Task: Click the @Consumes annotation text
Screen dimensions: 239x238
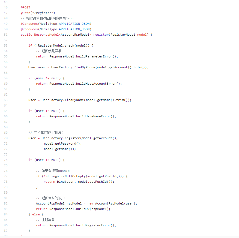Action: pyautogui.click(x=29, y=24)
